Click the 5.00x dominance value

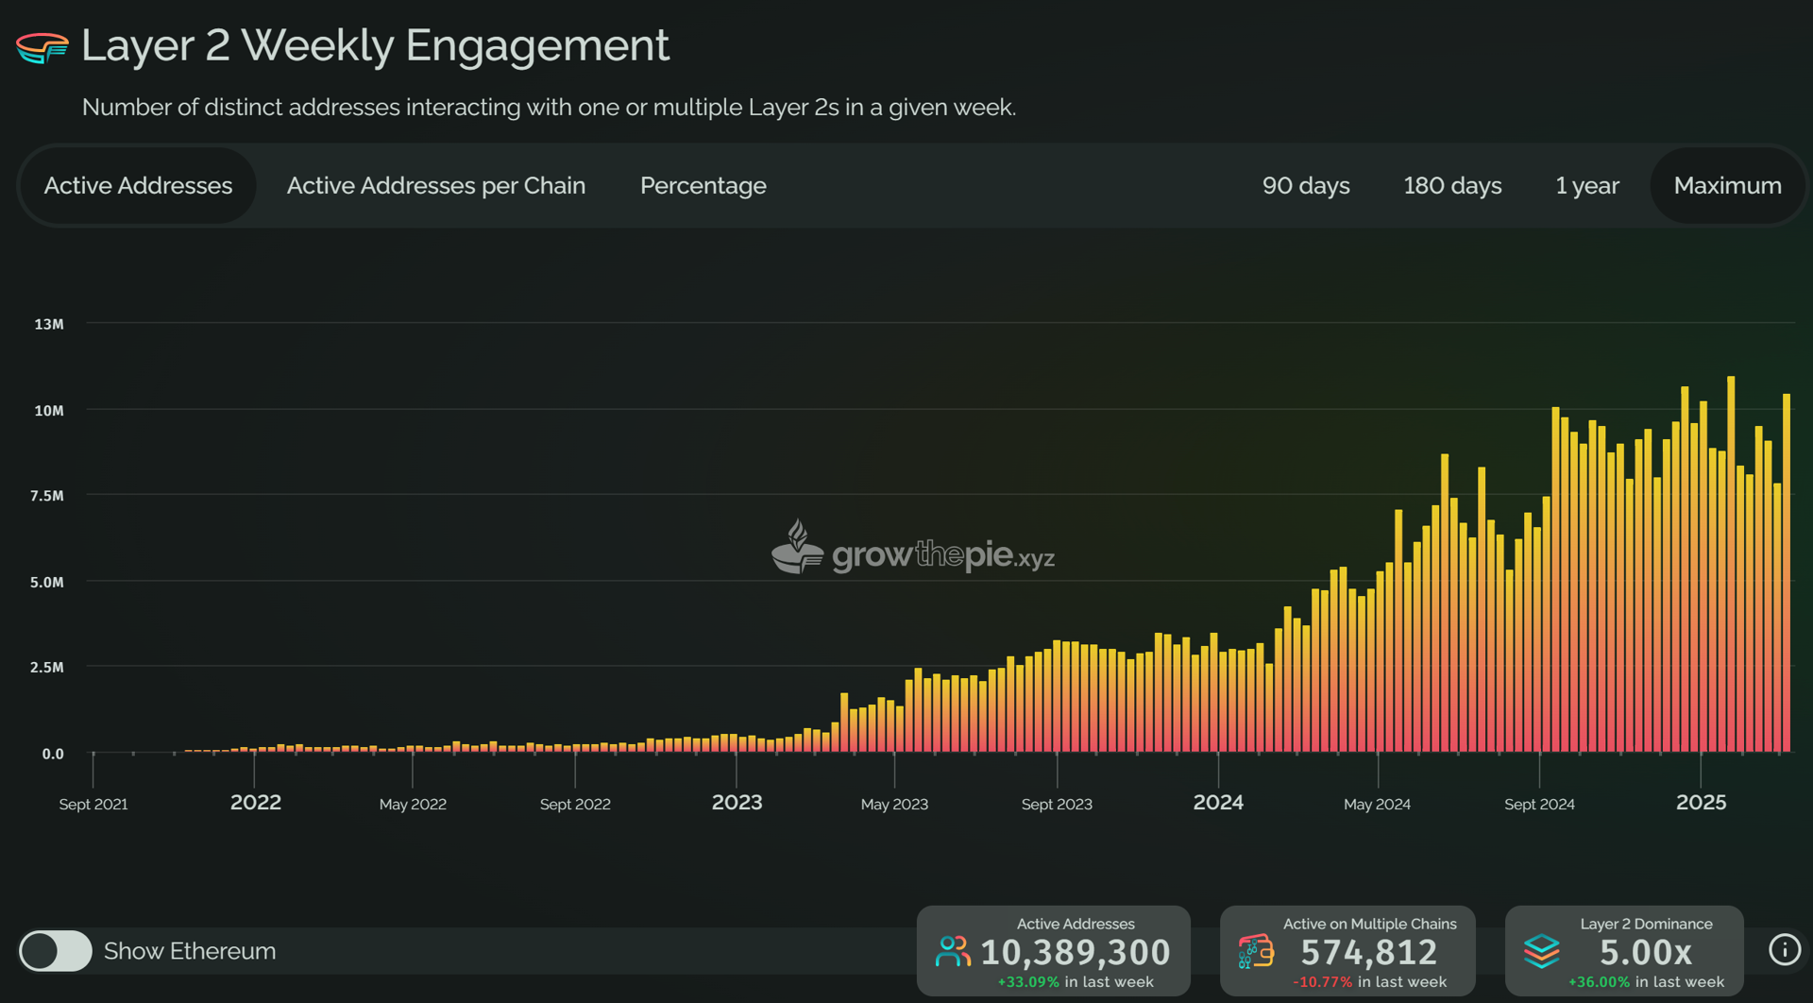coord(1646,952)
